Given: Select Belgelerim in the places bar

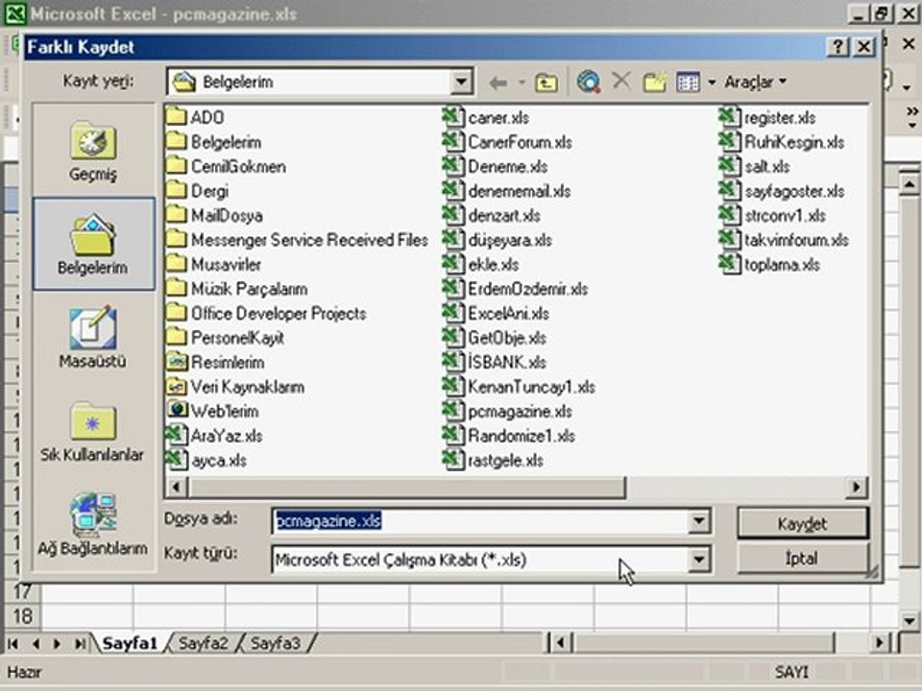Looking at the screenshot, I should (93, 245).
